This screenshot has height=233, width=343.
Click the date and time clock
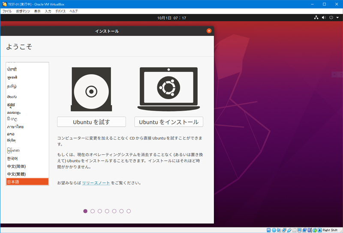pos(171,18)
